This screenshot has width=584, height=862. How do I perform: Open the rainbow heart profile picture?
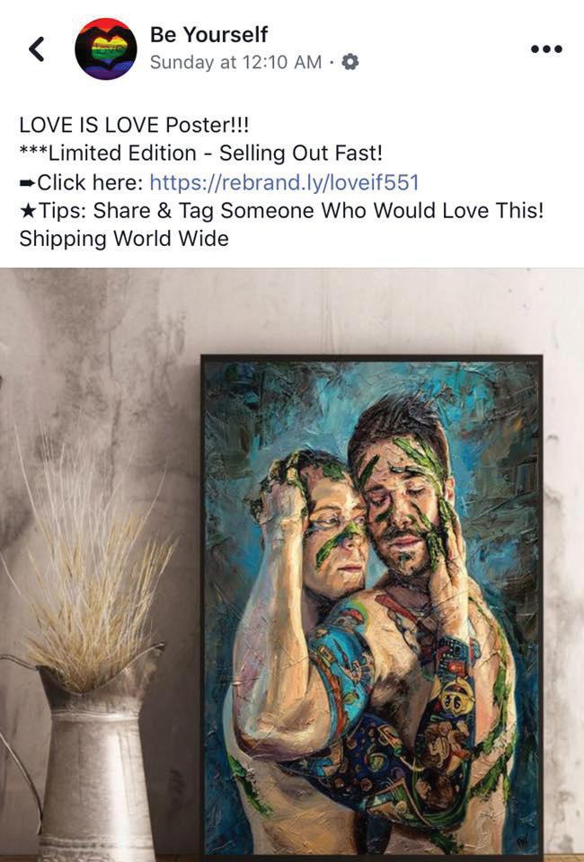[106, 48]
